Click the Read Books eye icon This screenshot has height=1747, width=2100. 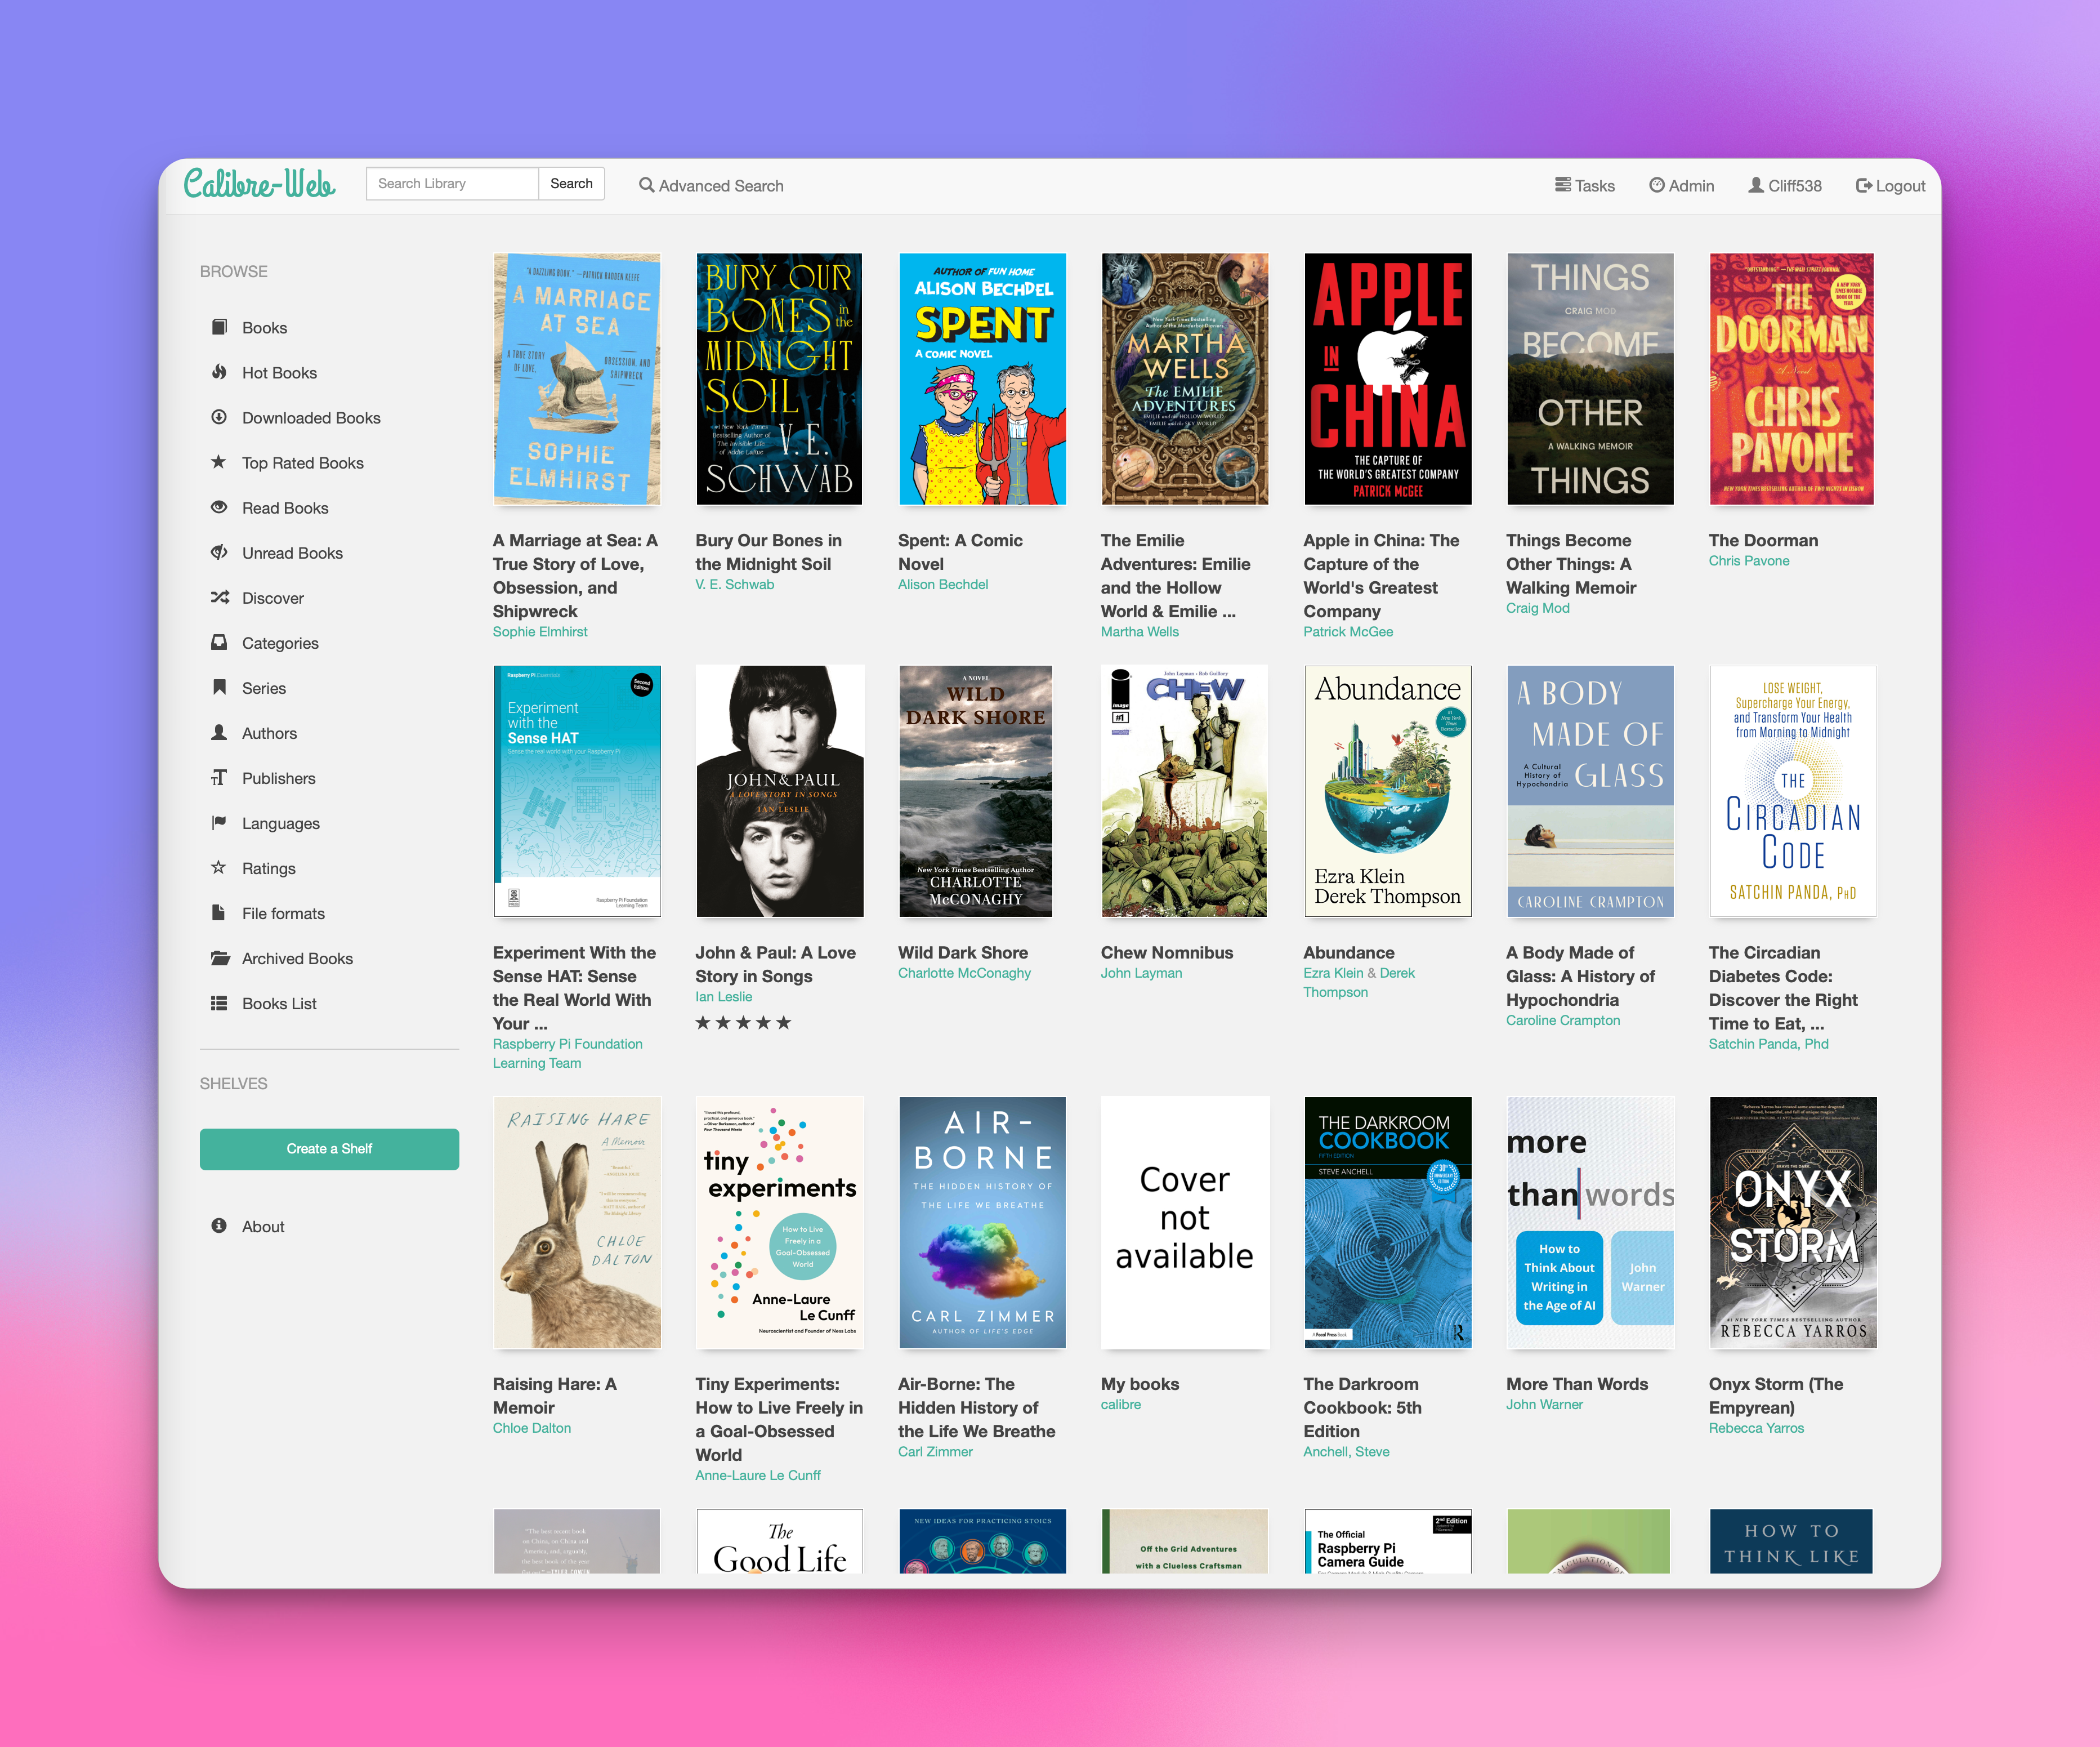tap(219, 507)
